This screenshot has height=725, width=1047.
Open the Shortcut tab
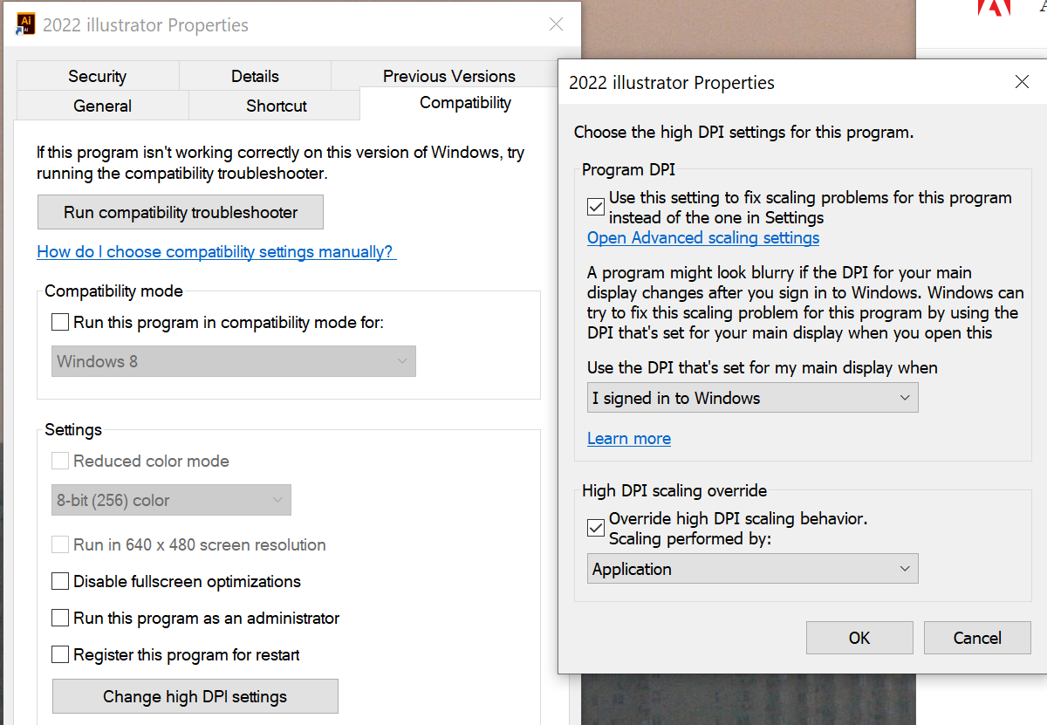[275, 105]
